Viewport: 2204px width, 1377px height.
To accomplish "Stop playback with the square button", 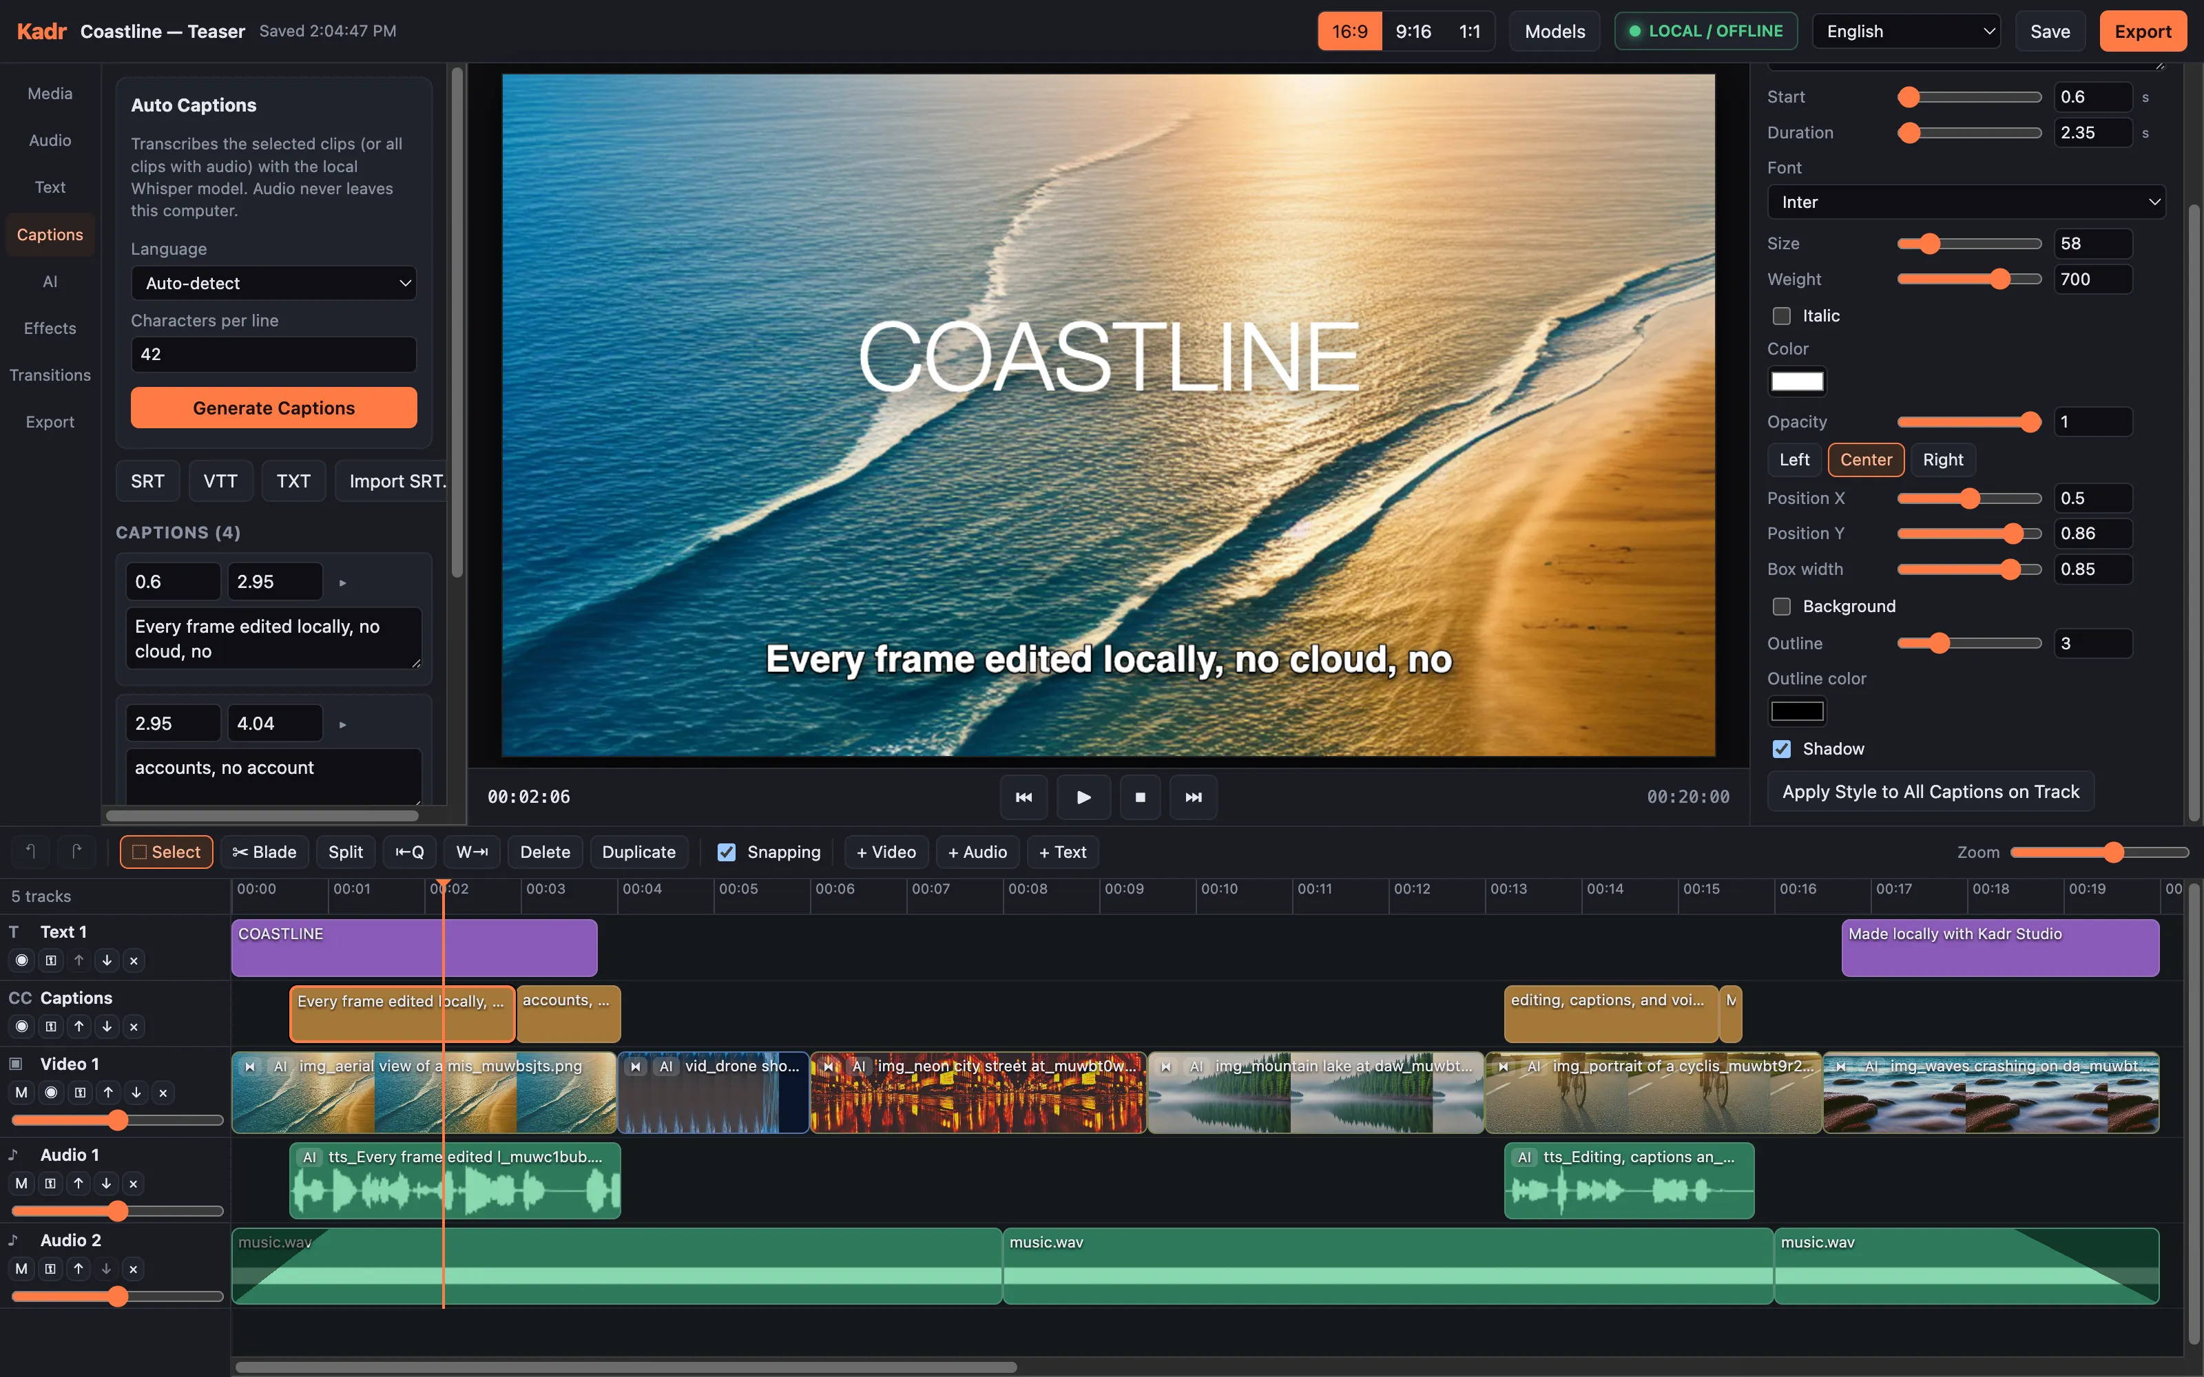I will click(1141, 797).
